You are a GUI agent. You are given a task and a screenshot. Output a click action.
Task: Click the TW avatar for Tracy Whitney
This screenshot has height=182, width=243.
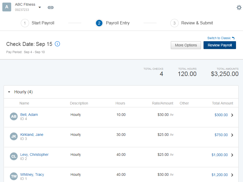click(x=14, y=176)
